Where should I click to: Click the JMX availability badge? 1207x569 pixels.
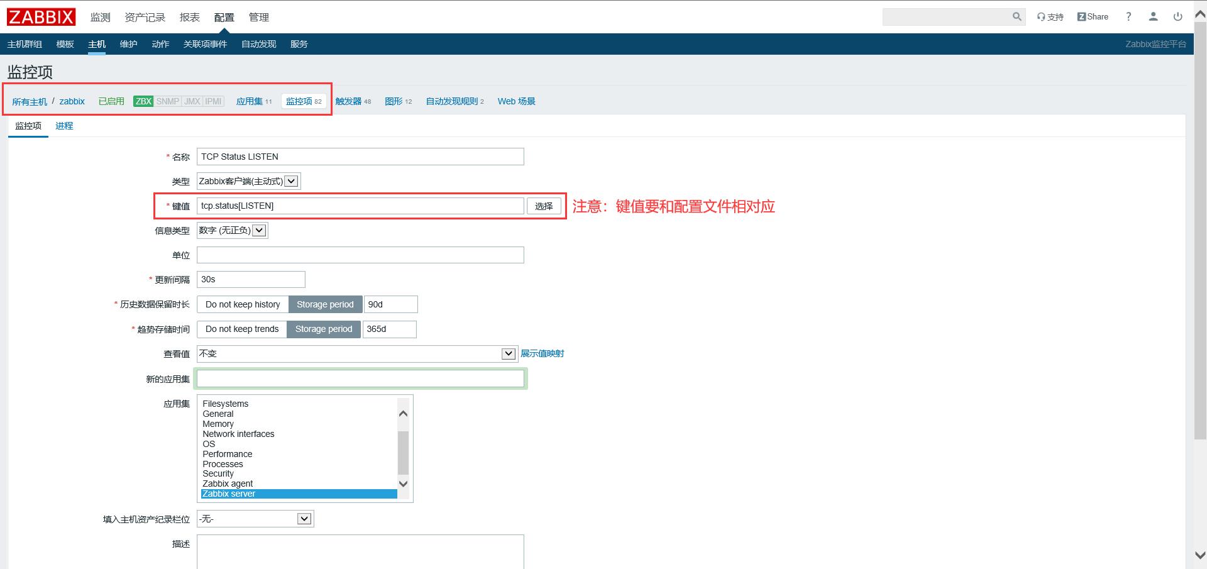tap(192, 101)
